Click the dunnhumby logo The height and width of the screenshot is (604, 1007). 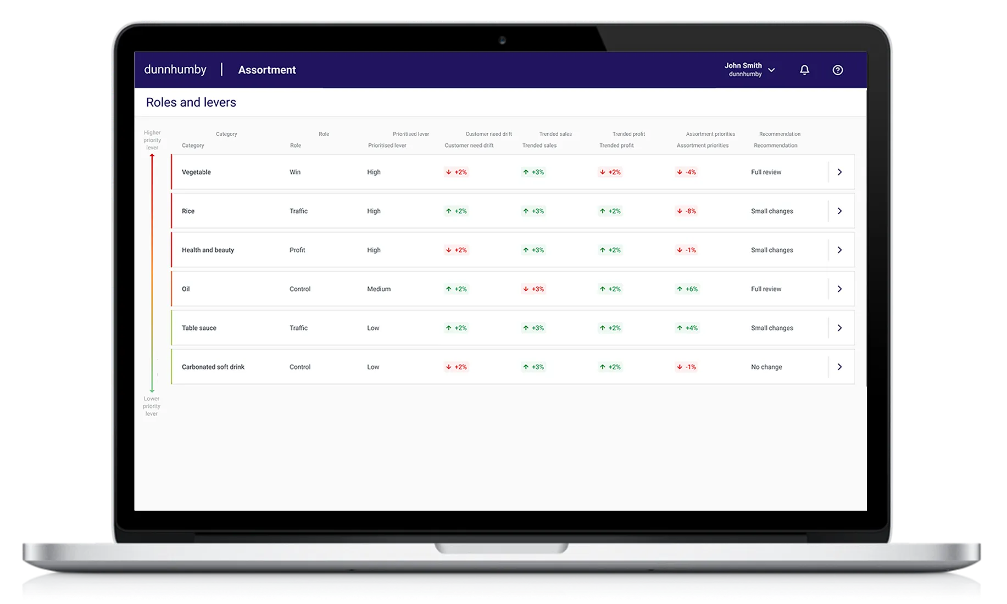tap(175, 69)
